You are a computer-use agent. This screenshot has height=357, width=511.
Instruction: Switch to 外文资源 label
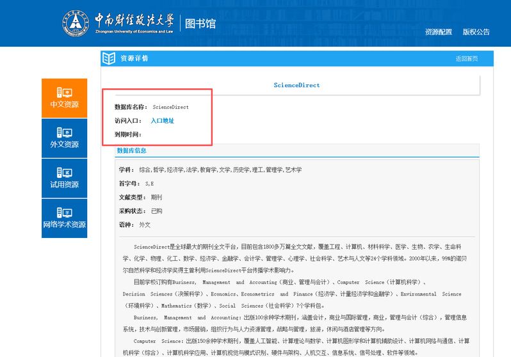tap(64, 145)
